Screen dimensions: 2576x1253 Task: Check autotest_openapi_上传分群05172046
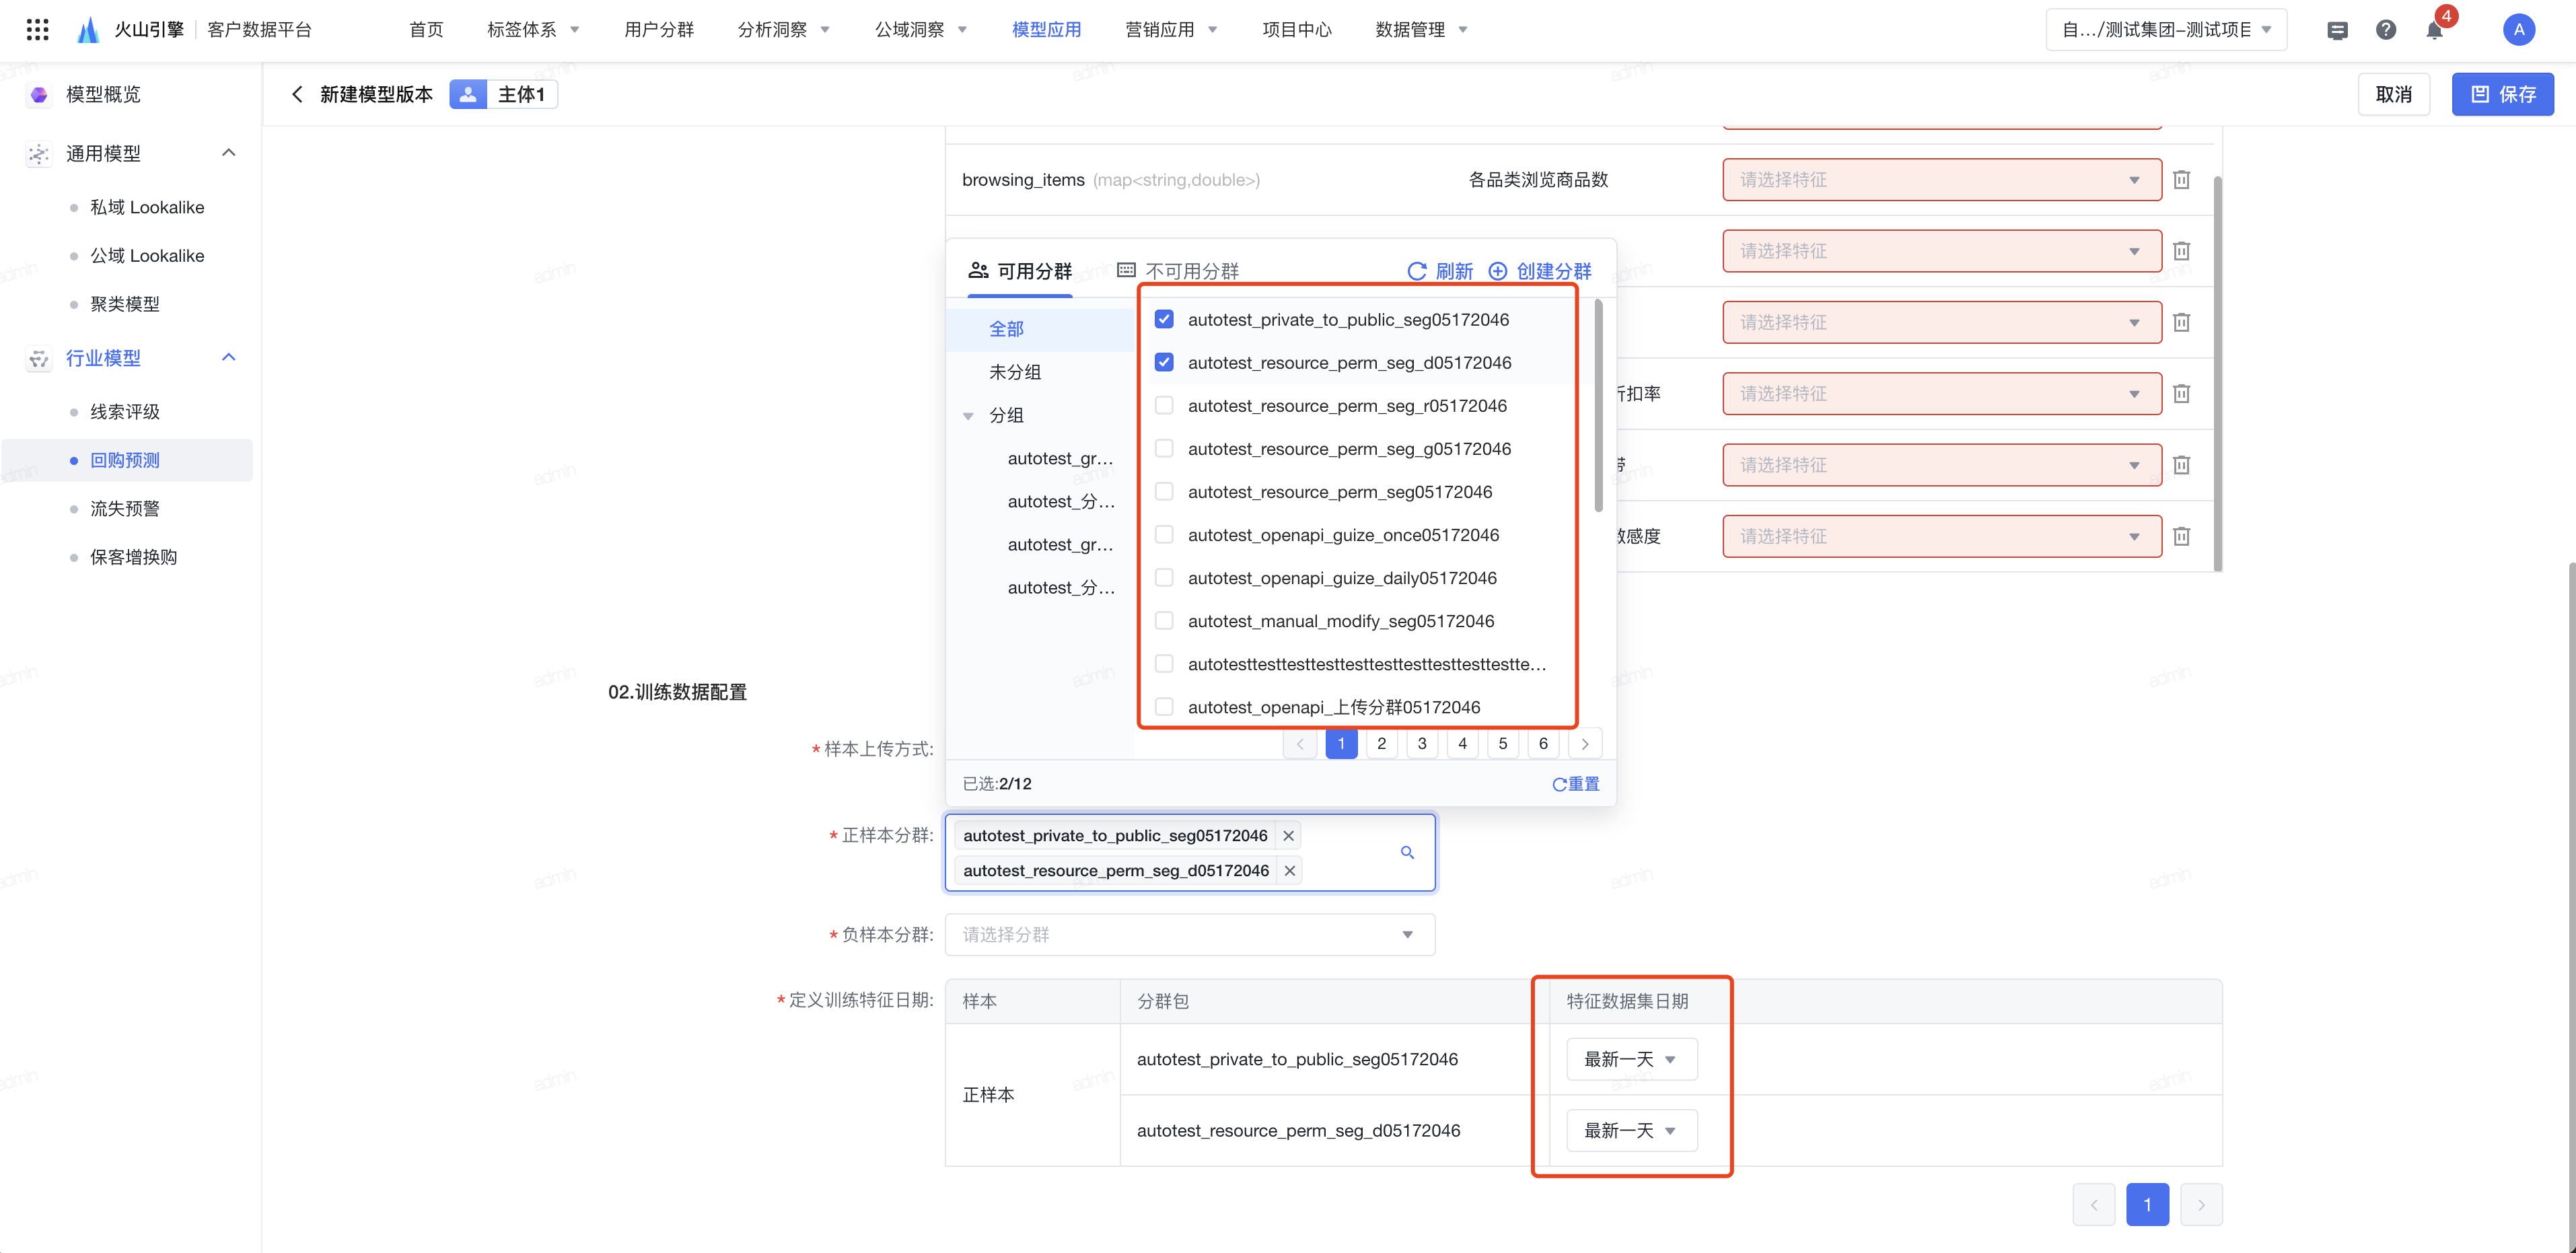click(1164, 707)
